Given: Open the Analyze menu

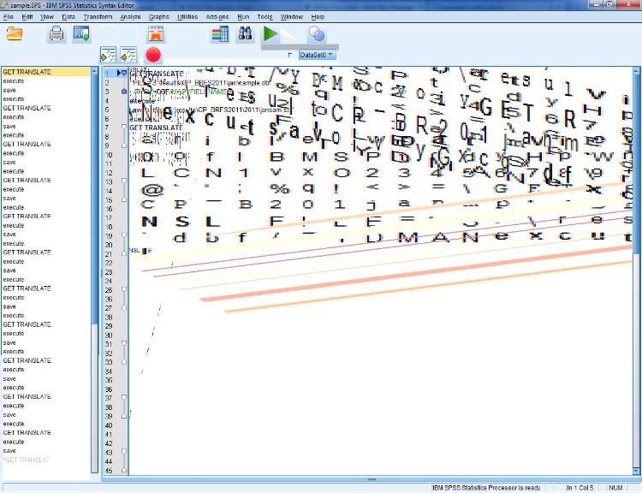Looking at the screenshot, I should pyautogui.click(x=130, y=16).
